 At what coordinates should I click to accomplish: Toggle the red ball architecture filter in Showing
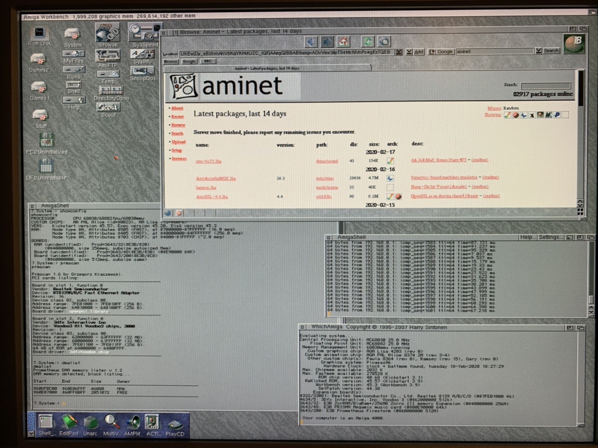coord(516,115)
